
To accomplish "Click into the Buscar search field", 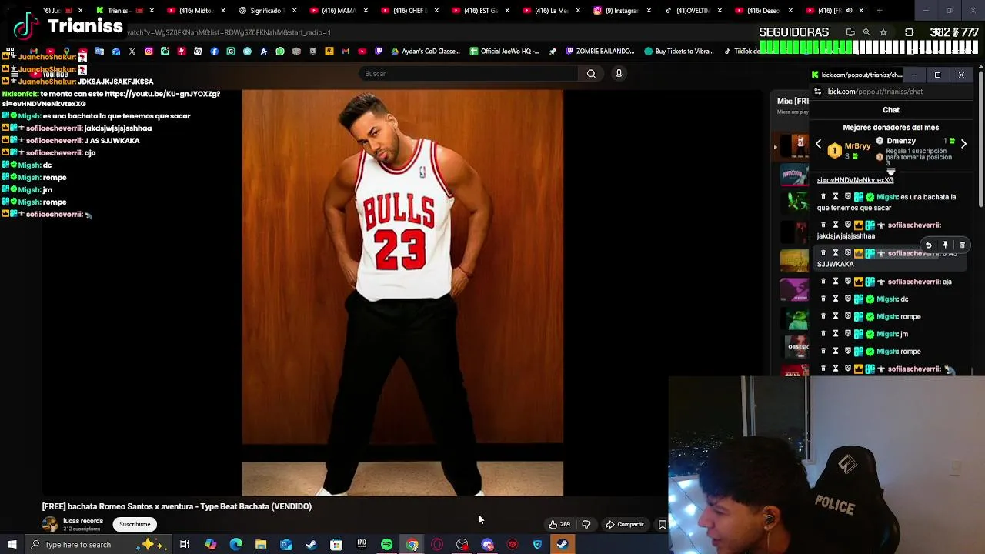I will pos(468,74).
